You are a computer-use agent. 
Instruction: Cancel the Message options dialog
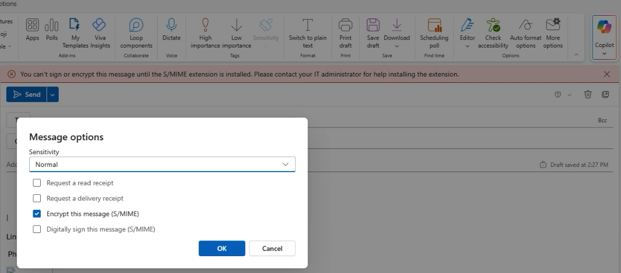272,249
